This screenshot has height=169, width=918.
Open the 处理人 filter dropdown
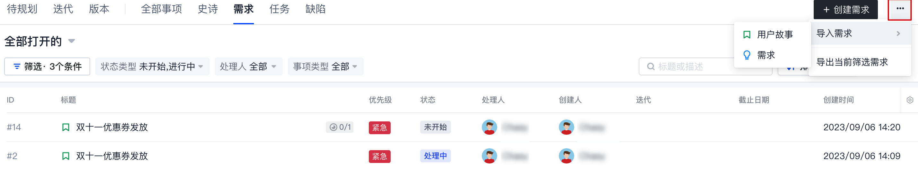click(248, 66)
